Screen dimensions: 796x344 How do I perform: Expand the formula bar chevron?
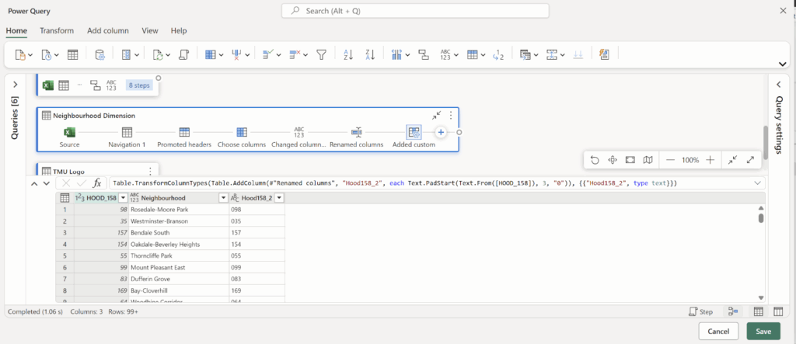click(758, 183)
